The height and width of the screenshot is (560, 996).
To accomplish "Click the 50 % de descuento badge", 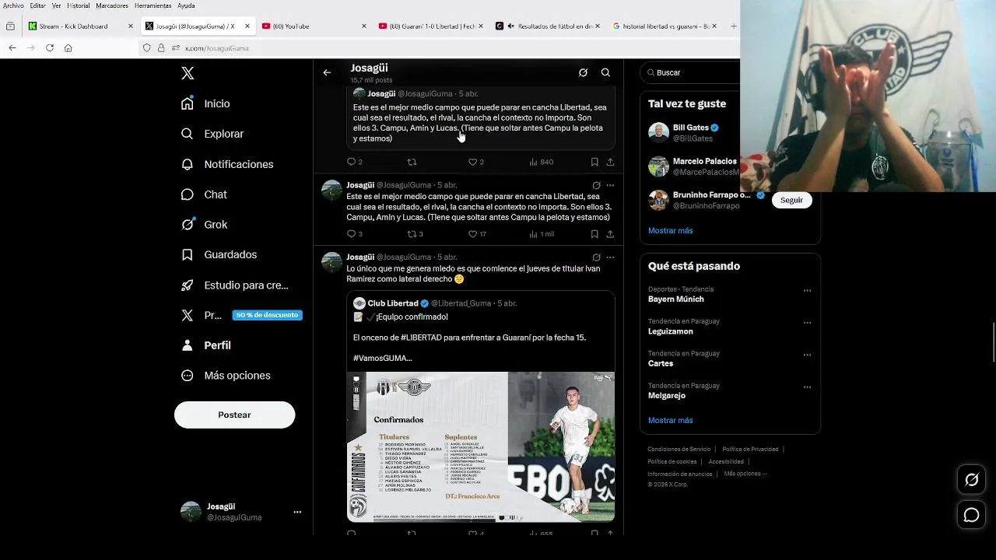I will 267,315.
